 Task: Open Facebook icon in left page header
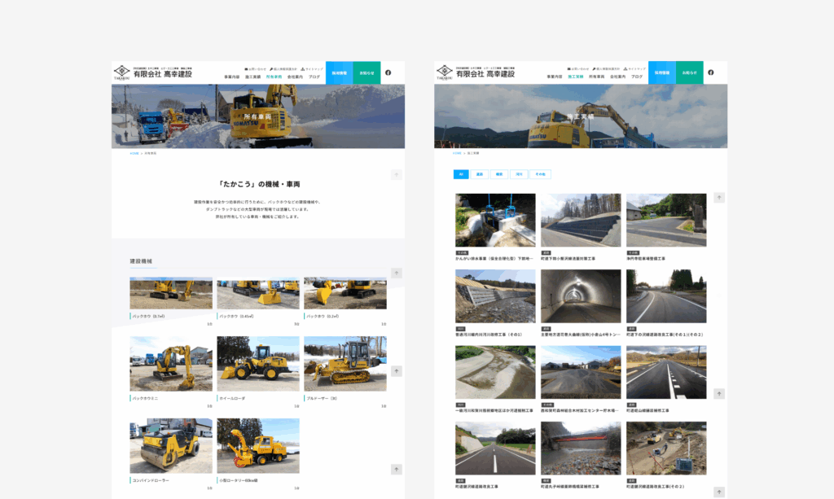(388, 72)
